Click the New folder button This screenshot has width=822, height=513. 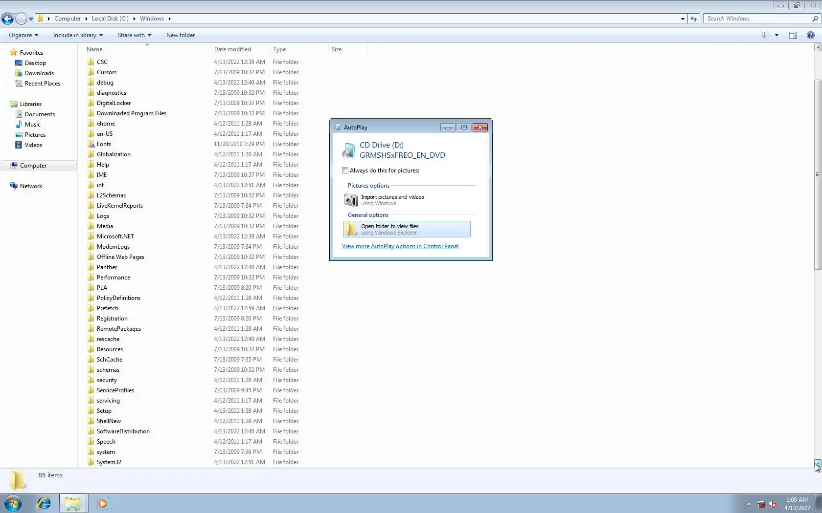pyautogui.click(x=181, y=35)
